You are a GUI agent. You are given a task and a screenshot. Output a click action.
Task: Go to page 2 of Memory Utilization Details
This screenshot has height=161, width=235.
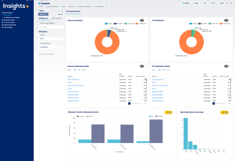[132, 103]
